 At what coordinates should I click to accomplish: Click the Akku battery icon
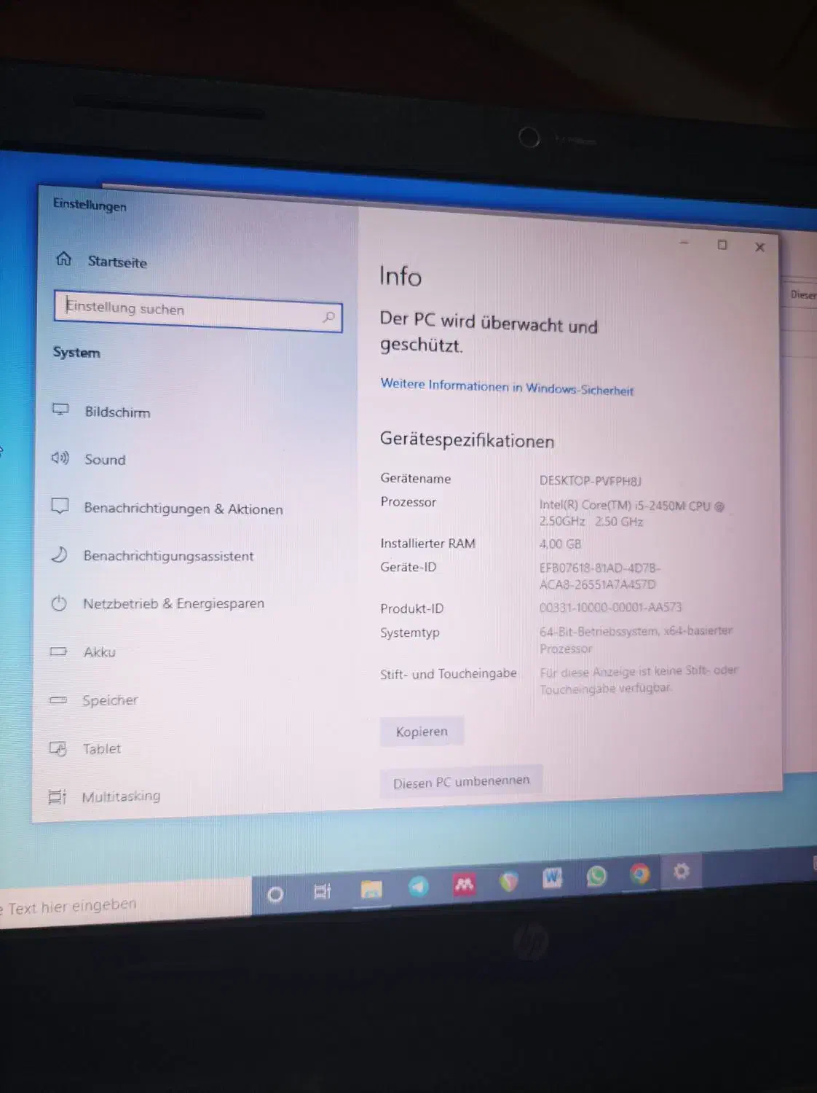pyautogui.click(x=58, y=651)
